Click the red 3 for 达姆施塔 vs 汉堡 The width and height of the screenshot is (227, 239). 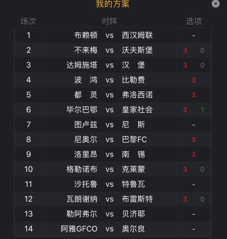(x=185, y=65)
